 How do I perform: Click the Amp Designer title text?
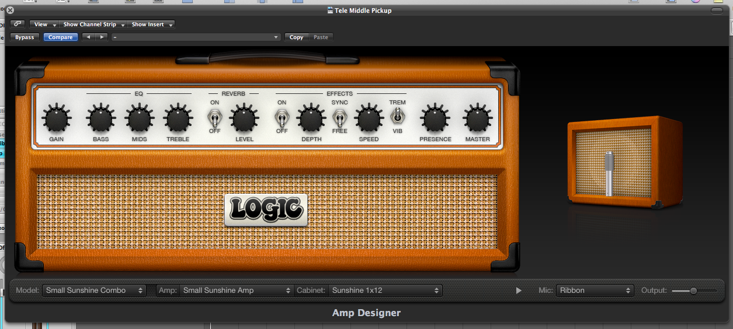click(366, 313)
